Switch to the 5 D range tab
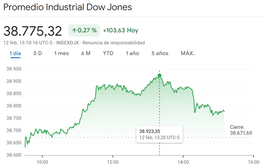Screen dimensions: 263x168 coord(38,53)
